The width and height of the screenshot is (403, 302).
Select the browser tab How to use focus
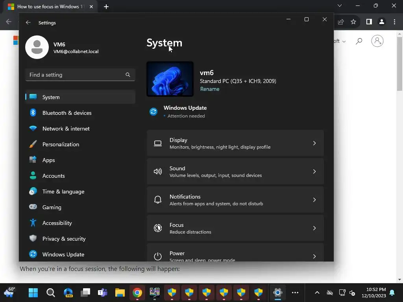tap(50, 7)
